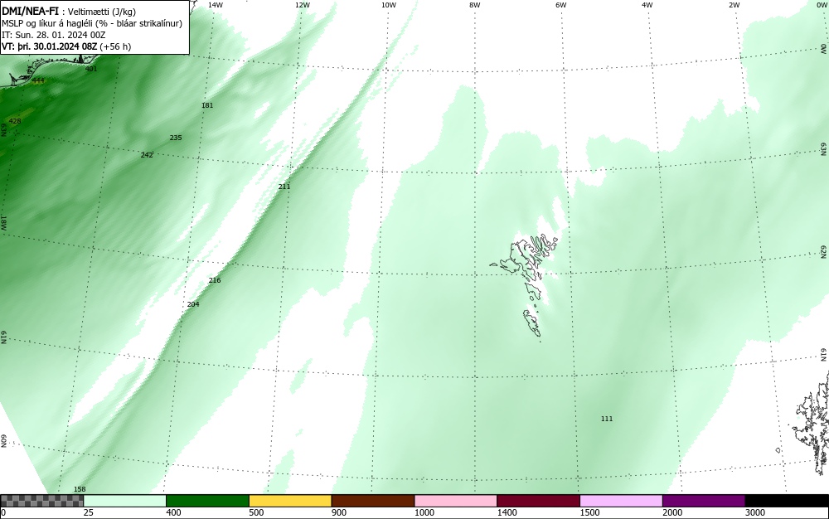
Task: Click the checkered 0–25 legend swatch
Action: click(41, 501)
